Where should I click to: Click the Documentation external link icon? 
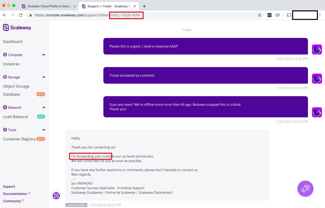(x=29, y=193)
